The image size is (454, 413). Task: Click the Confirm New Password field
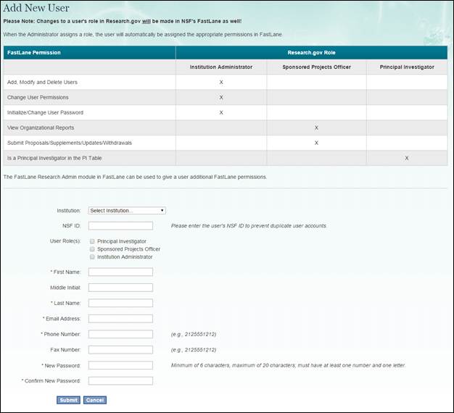click(x=120, y=381)
